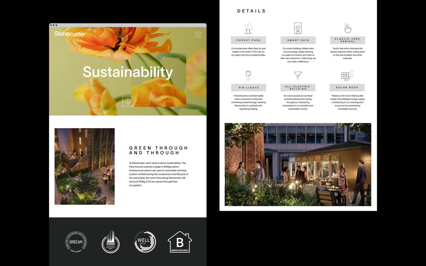The height and width of the screenshot is (266, 426).
Task: Click the All-Electric Building label
Action: point(298,88)
